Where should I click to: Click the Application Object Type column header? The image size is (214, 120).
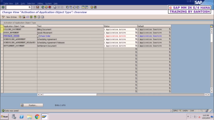point(20,26)
